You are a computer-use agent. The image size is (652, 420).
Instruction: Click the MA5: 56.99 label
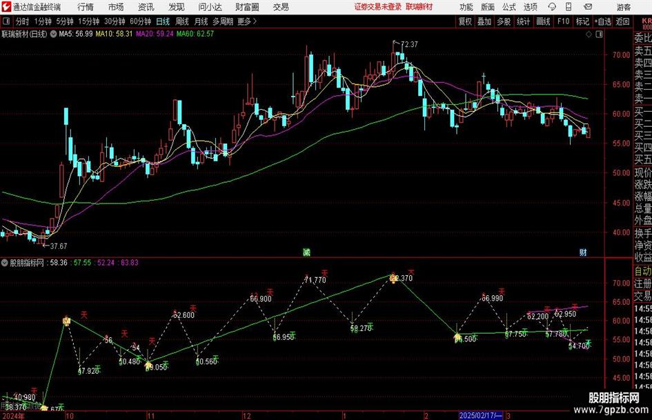pos(76,34)
